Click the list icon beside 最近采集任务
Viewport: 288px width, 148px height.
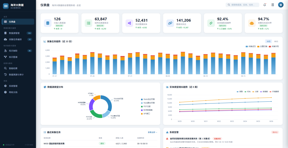pyautogui.click(x=45, y=132)
